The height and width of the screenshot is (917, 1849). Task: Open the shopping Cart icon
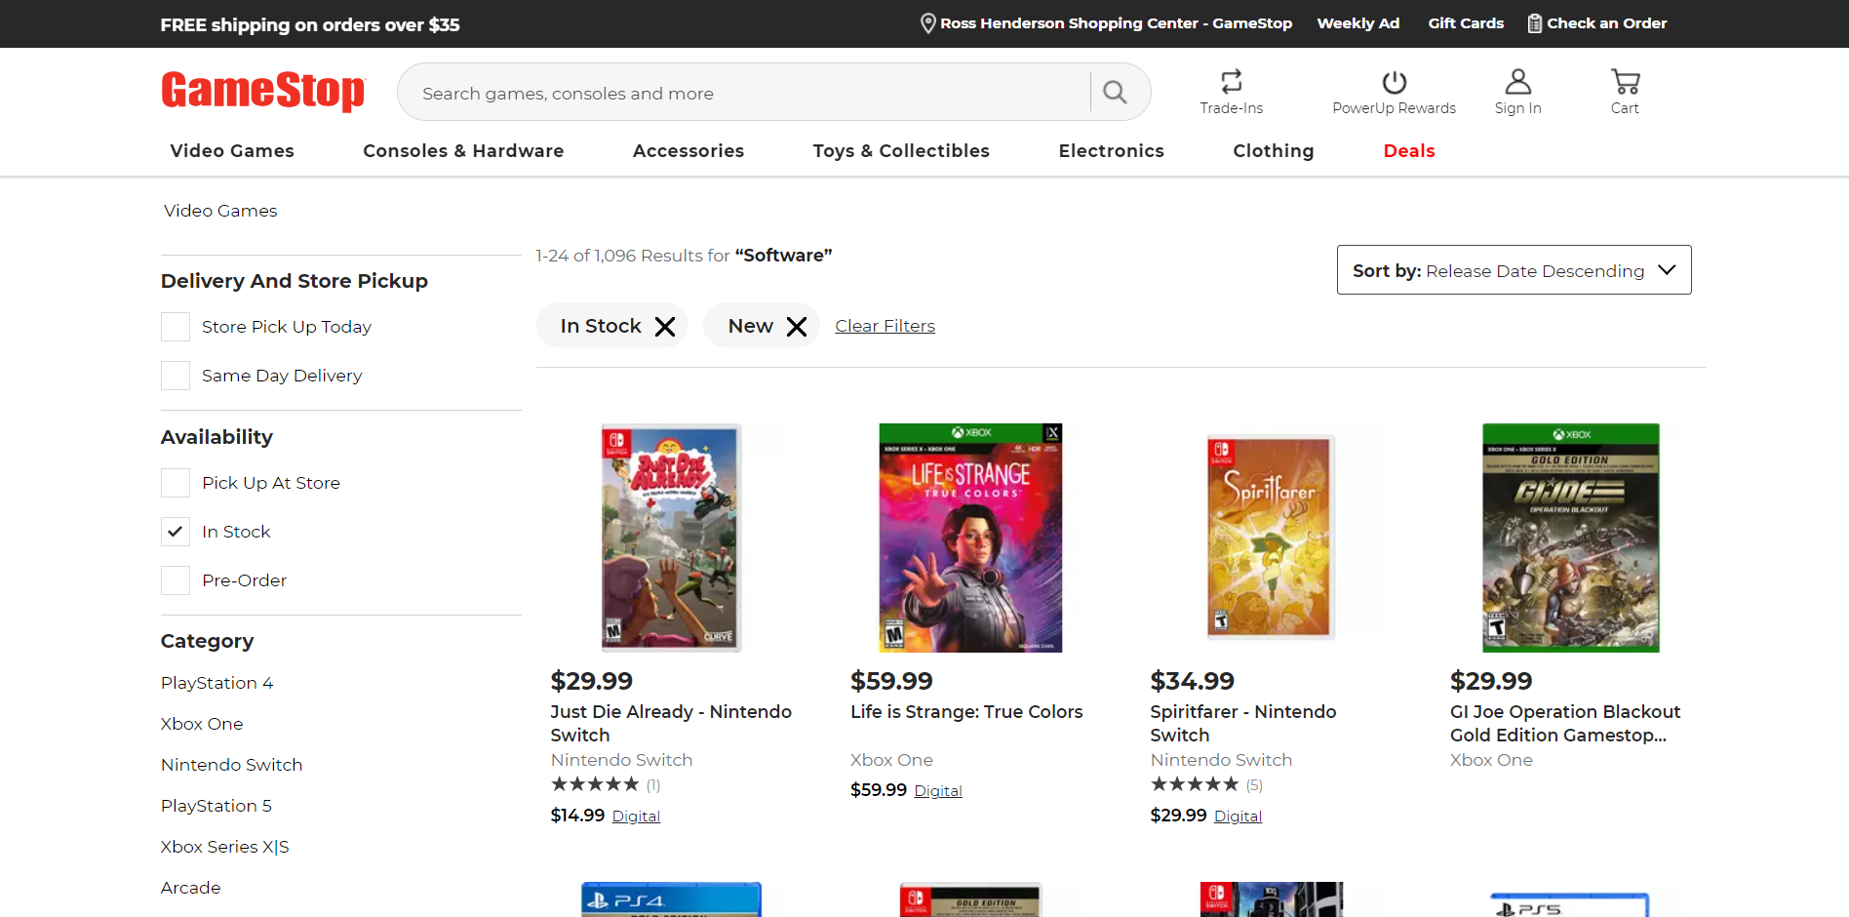[x=1625, y=82]
